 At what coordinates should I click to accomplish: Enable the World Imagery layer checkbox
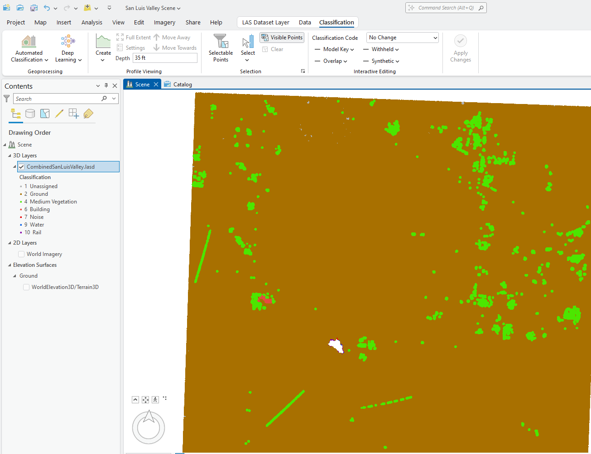(x=21, y=254)
